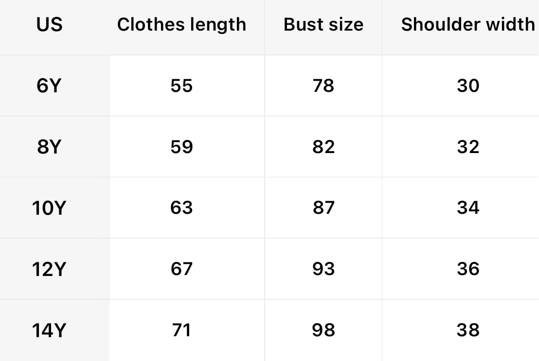Click shoulder width value 34 for 10Y
Viewport: 539px width, 361px height.
(468, 208)
